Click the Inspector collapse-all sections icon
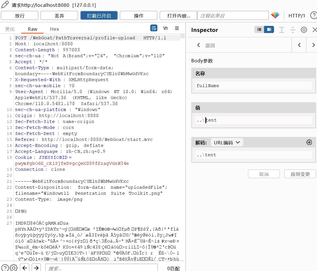 point(293,30)
